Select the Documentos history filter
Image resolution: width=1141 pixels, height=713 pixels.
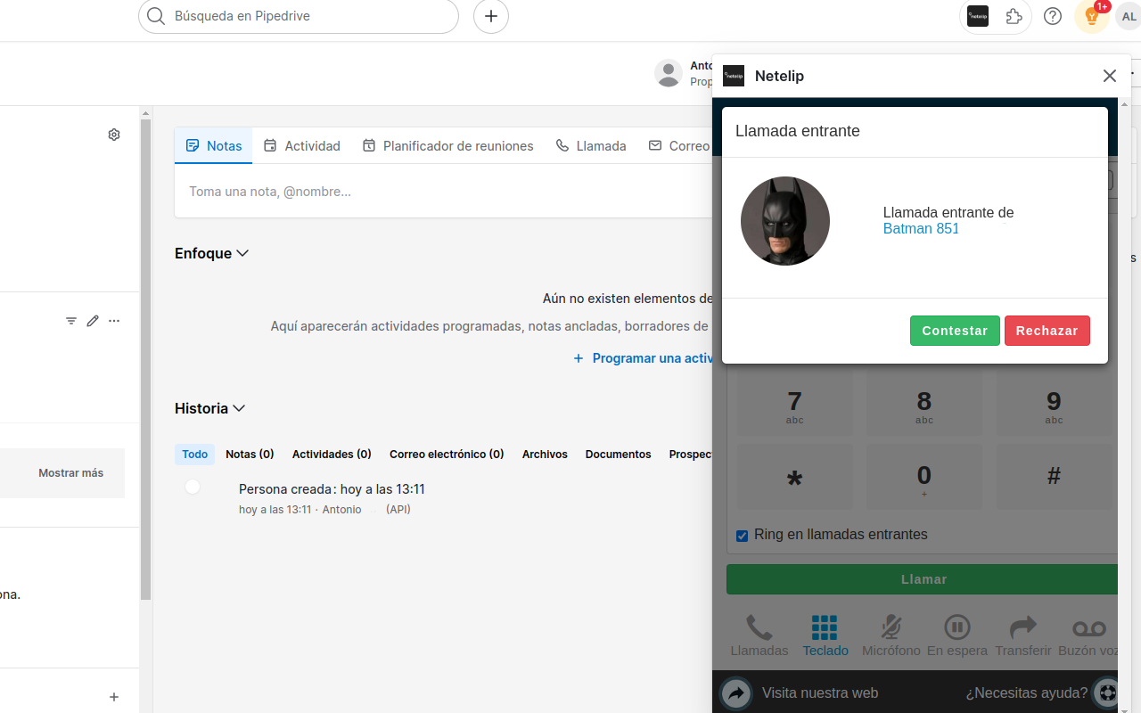(618, 455)
